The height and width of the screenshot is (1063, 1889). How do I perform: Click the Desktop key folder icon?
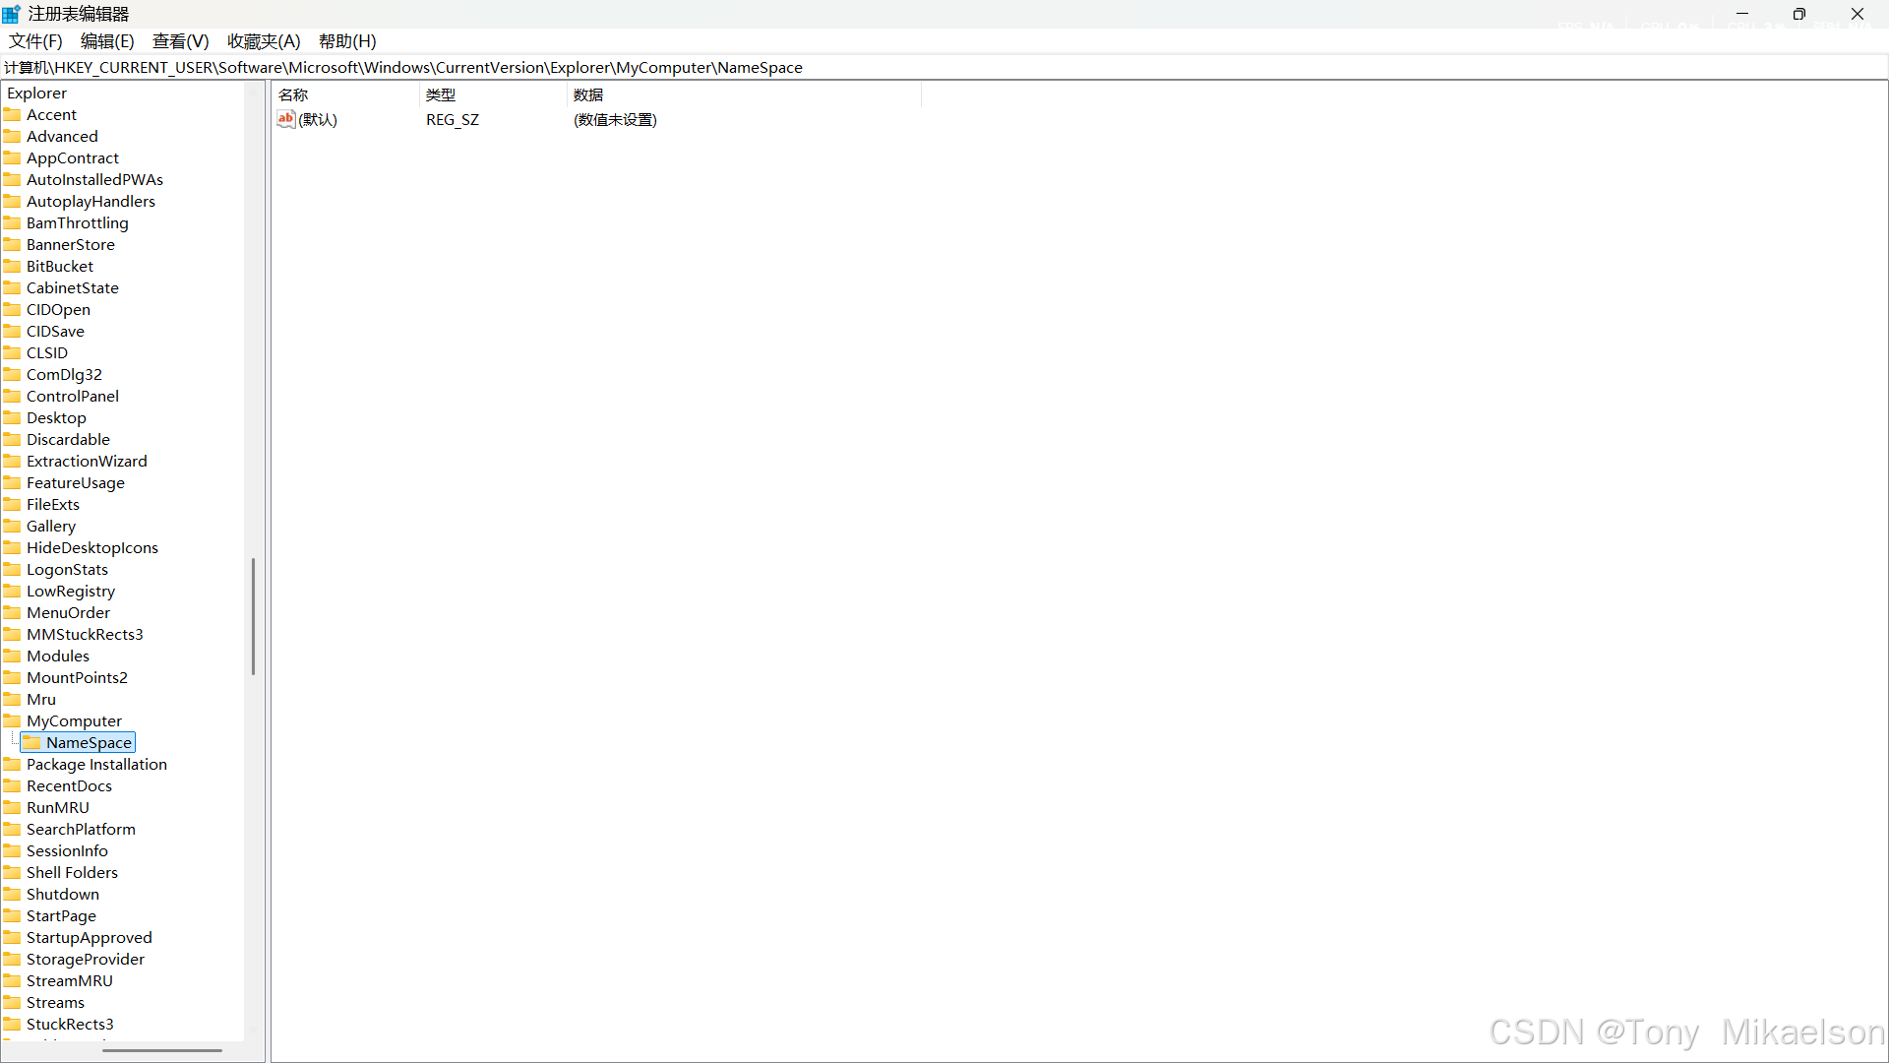(13, 417)
